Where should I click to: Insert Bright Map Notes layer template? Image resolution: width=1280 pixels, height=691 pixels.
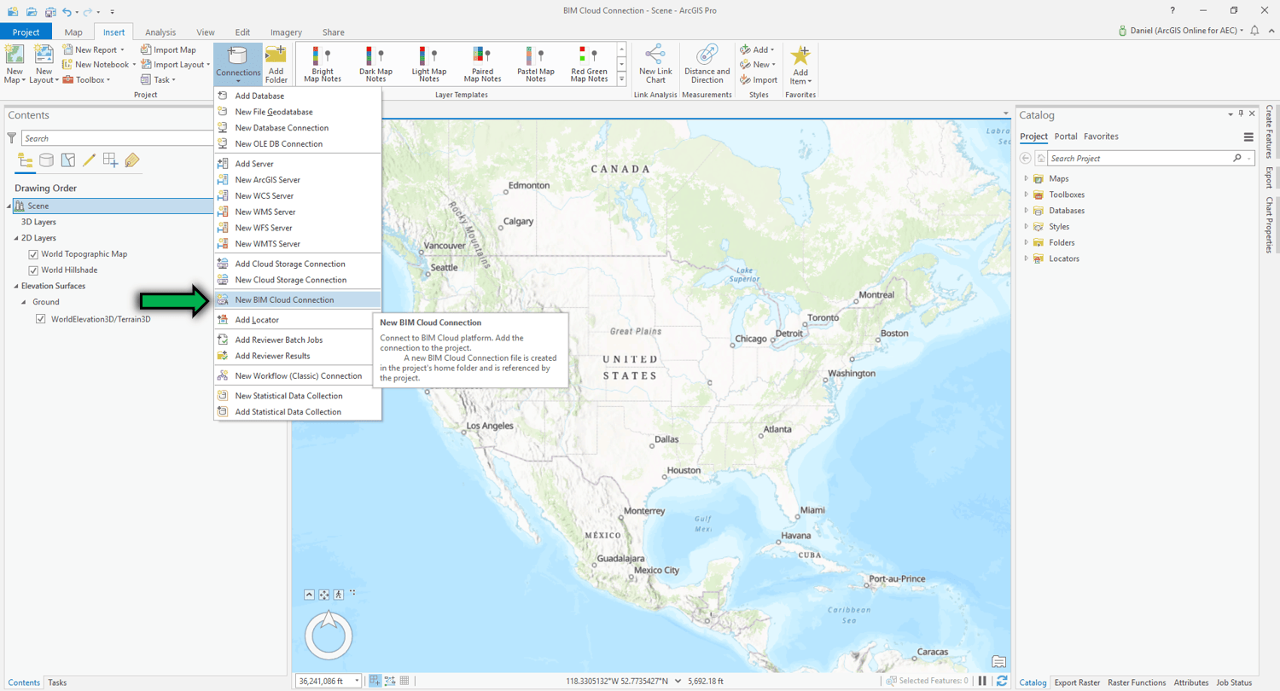click(323, 64)
